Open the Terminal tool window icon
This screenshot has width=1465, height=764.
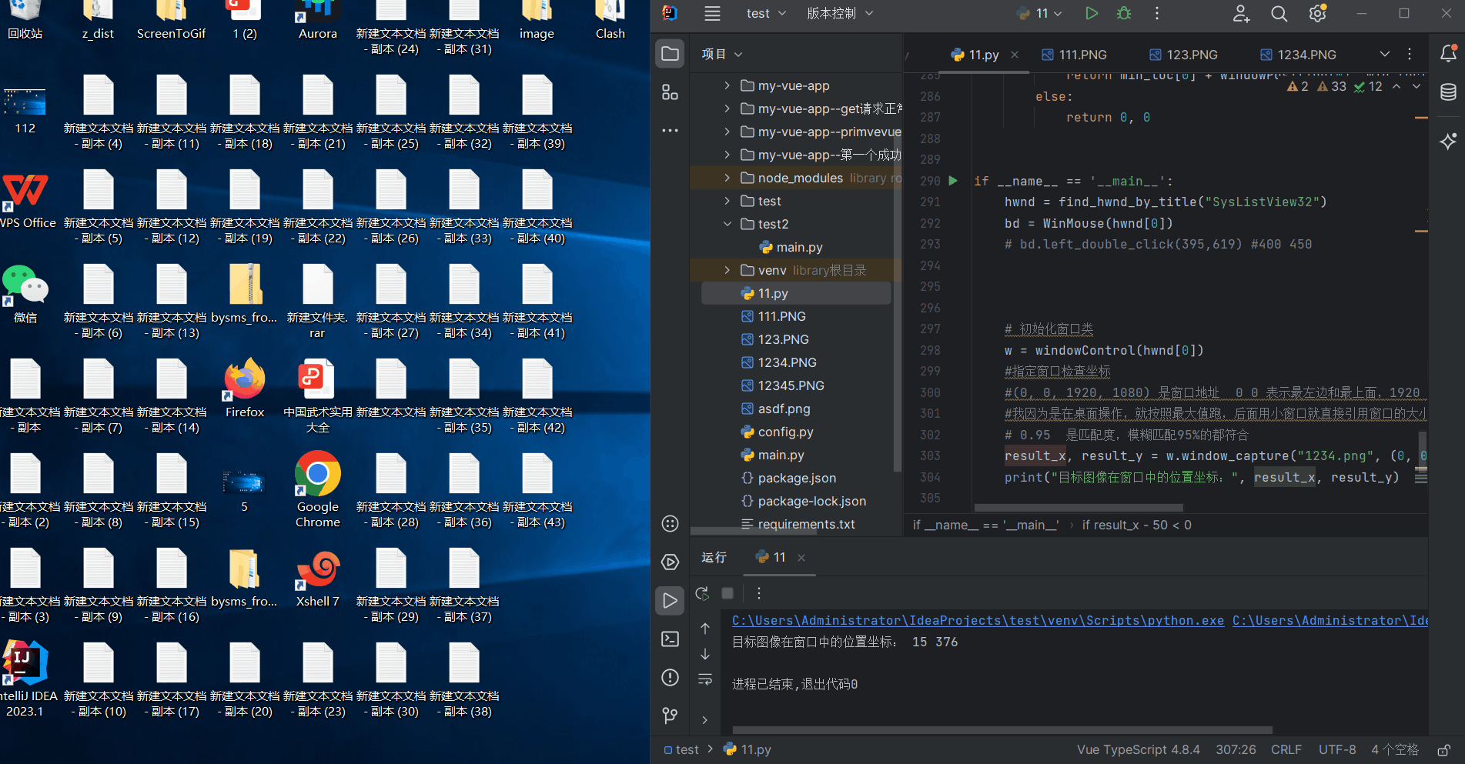click(x=670, y=639)
